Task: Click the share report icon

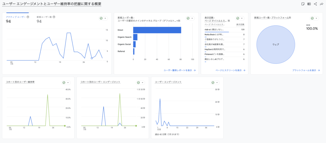Action: [315, 4]
